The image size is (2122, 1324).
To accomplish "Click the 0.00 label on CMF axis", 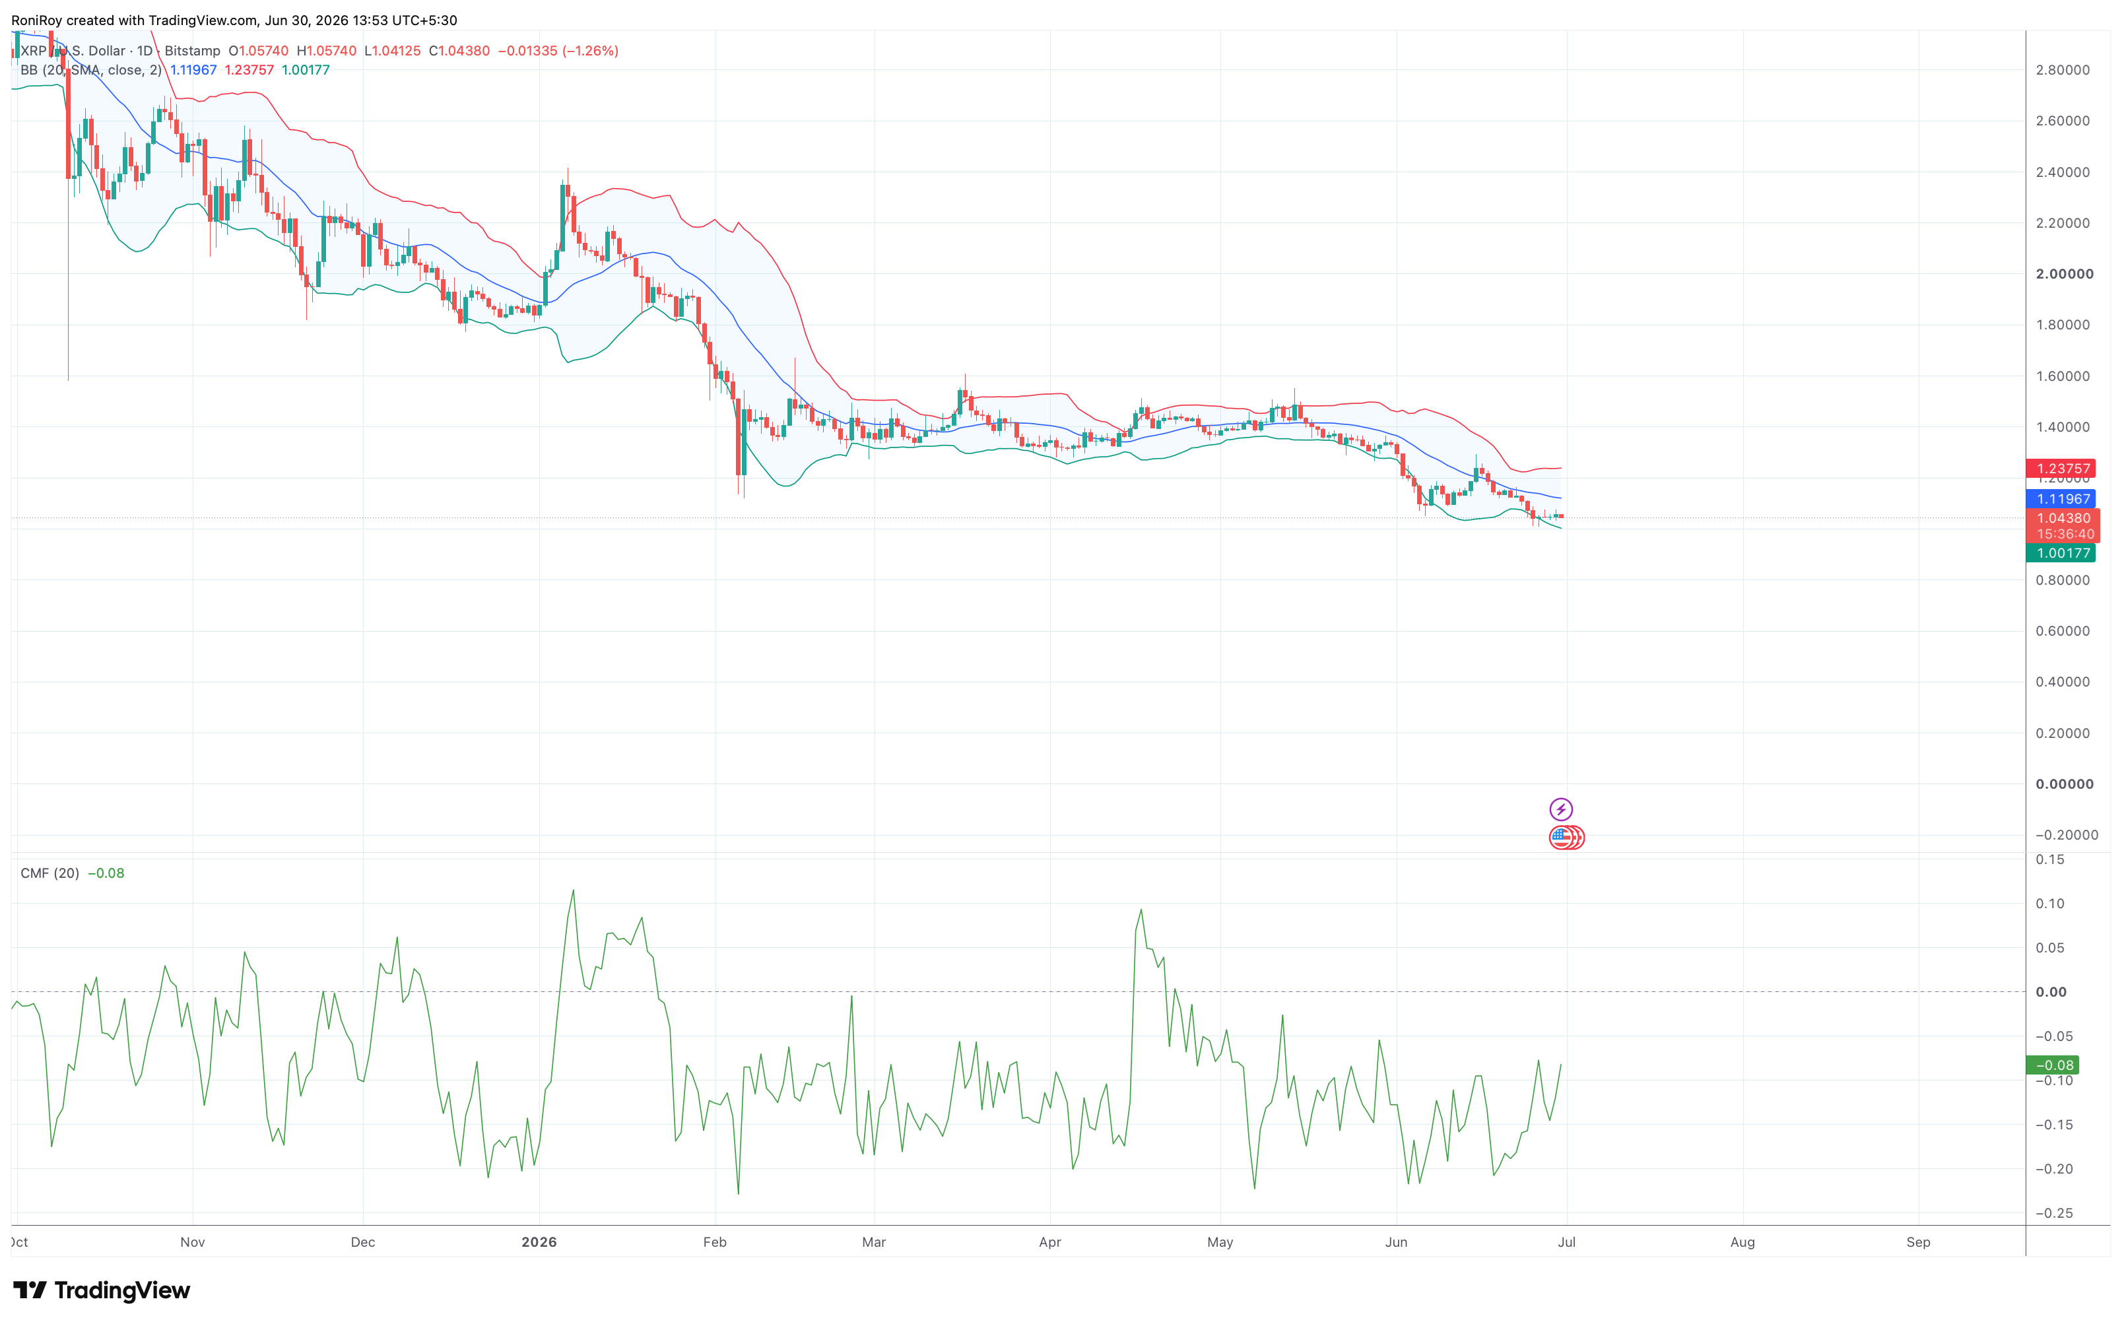I will [2051, 991].
